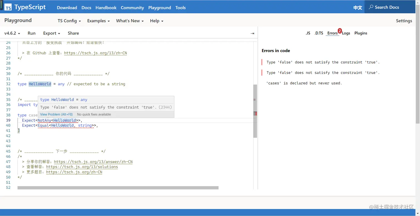This screenshot has height=216, width=420.
Task: Open the Tools navigation item
Action: pyautogui.click(x=181, y=7)
